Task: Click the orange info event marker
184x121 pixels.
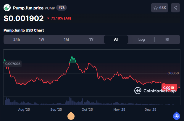Action: [x=71, y=116]
